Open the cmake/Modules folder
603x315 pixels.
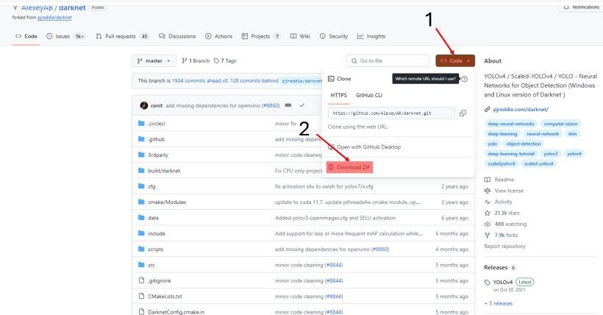pyautogui.click(x=167, y=202)
